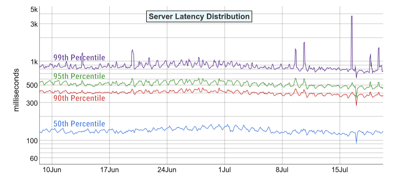Click the 100 y-axis tick label
Image resolution: width=393 pixels, height=181 pixels.
(33, 141)
